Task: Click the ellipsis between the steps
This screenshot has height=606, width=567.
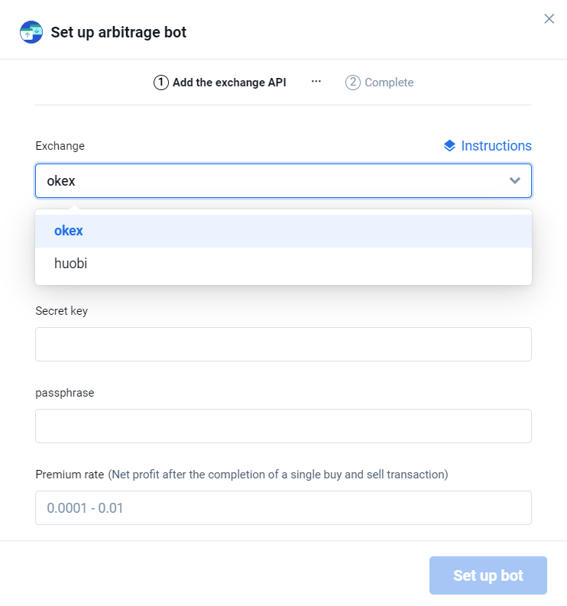Action: (316, 82)
